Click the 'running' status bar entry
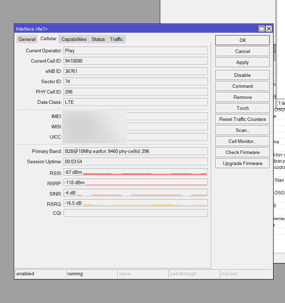The height and width of the screenshot is (303, 285). coord(91,273)
